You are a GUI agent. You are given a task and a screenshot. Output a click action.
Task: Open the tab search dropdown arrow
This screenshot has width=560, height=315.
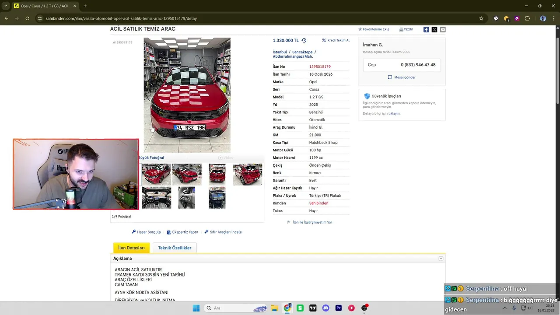(x=6, y=6)
